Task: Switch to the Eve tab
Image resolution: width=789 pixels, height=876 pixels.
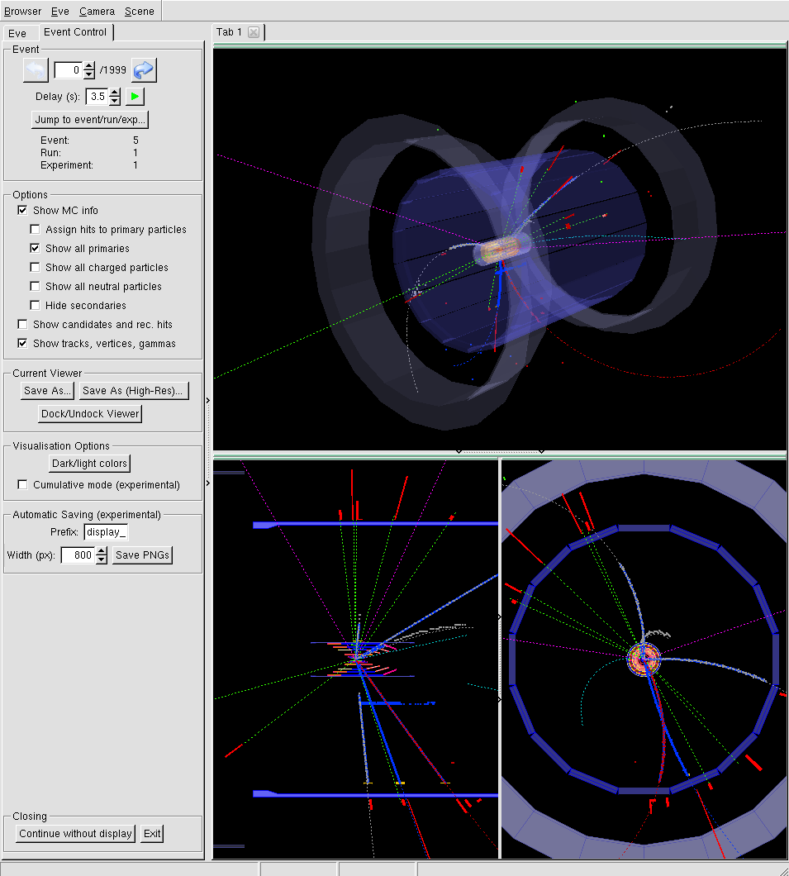Action: (x=17, y=33)
